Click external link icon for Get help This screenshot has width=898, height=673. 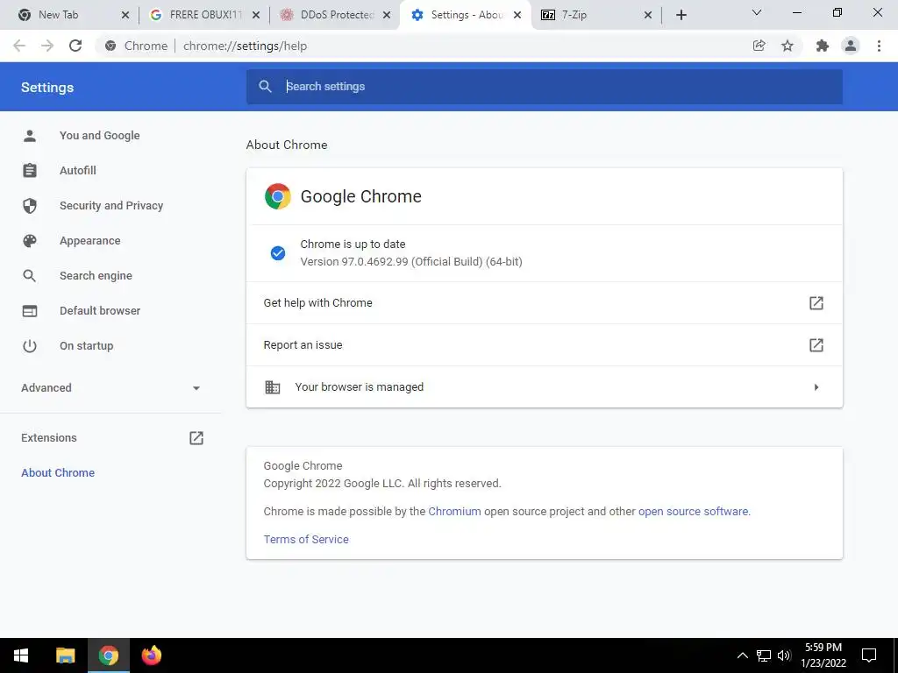pyautogui.click(x=816, y=302)
